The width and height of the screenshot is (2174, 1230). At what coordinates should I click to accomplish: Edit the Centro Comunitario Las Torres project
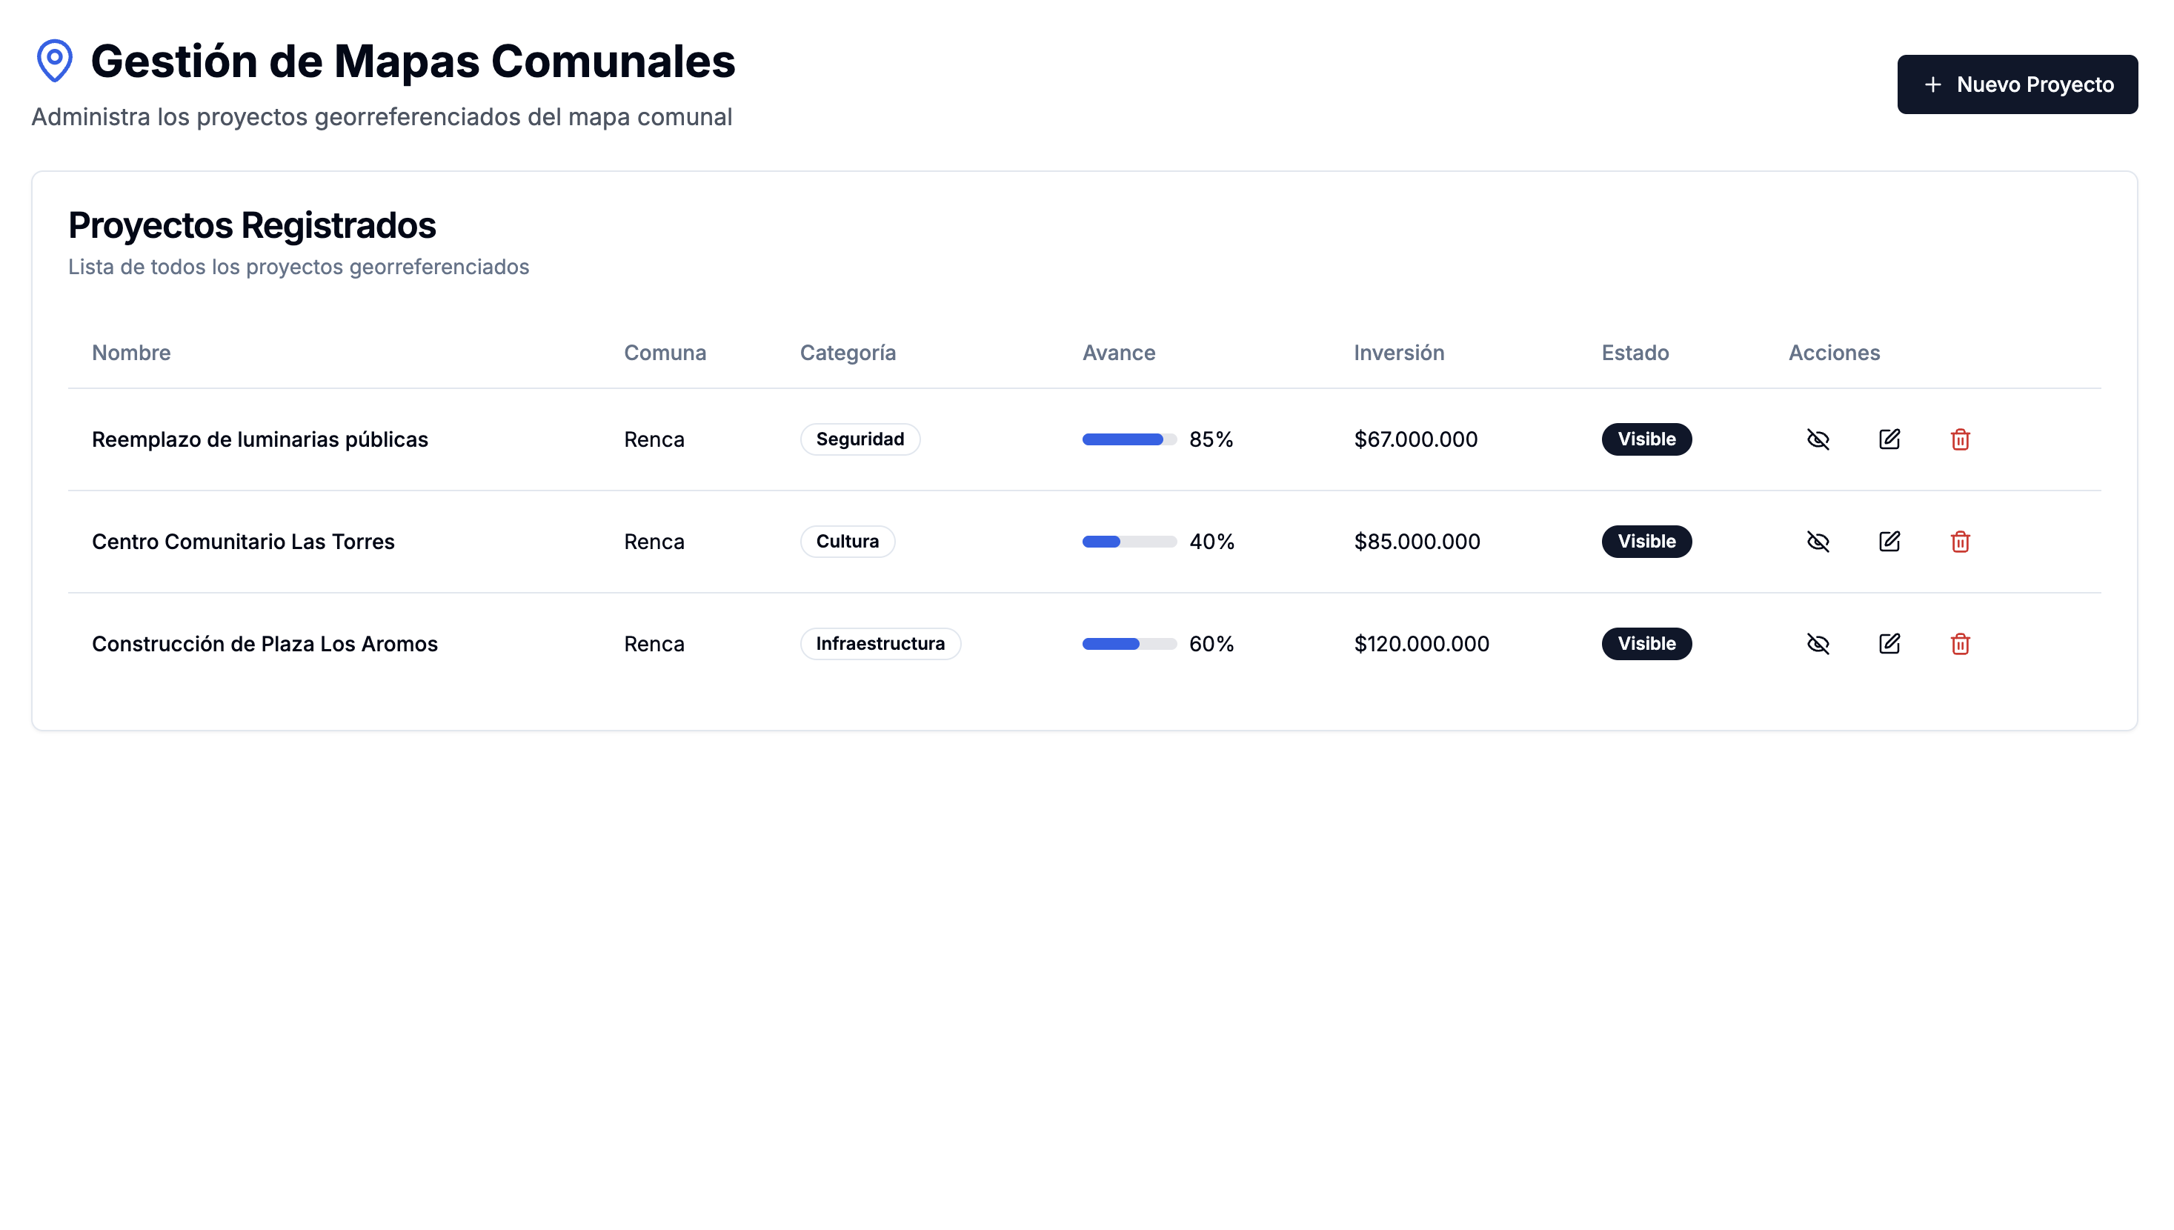[1889, 542]
